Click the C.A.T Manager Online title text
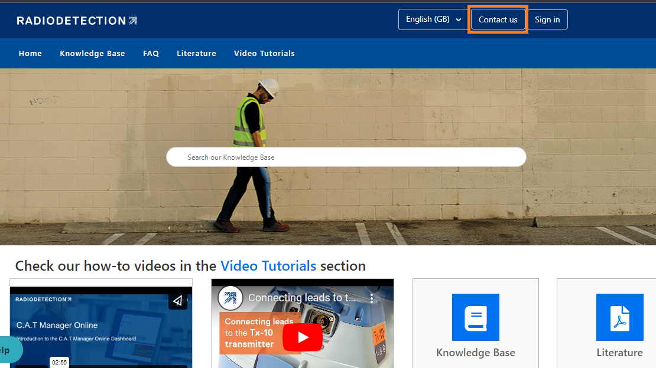The image size is (656, 368). 57,325
